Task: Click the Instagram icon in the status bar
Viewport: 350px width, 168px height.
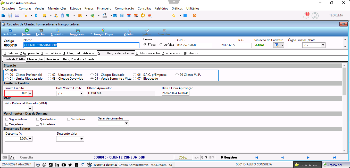Action: pos(51,165)
